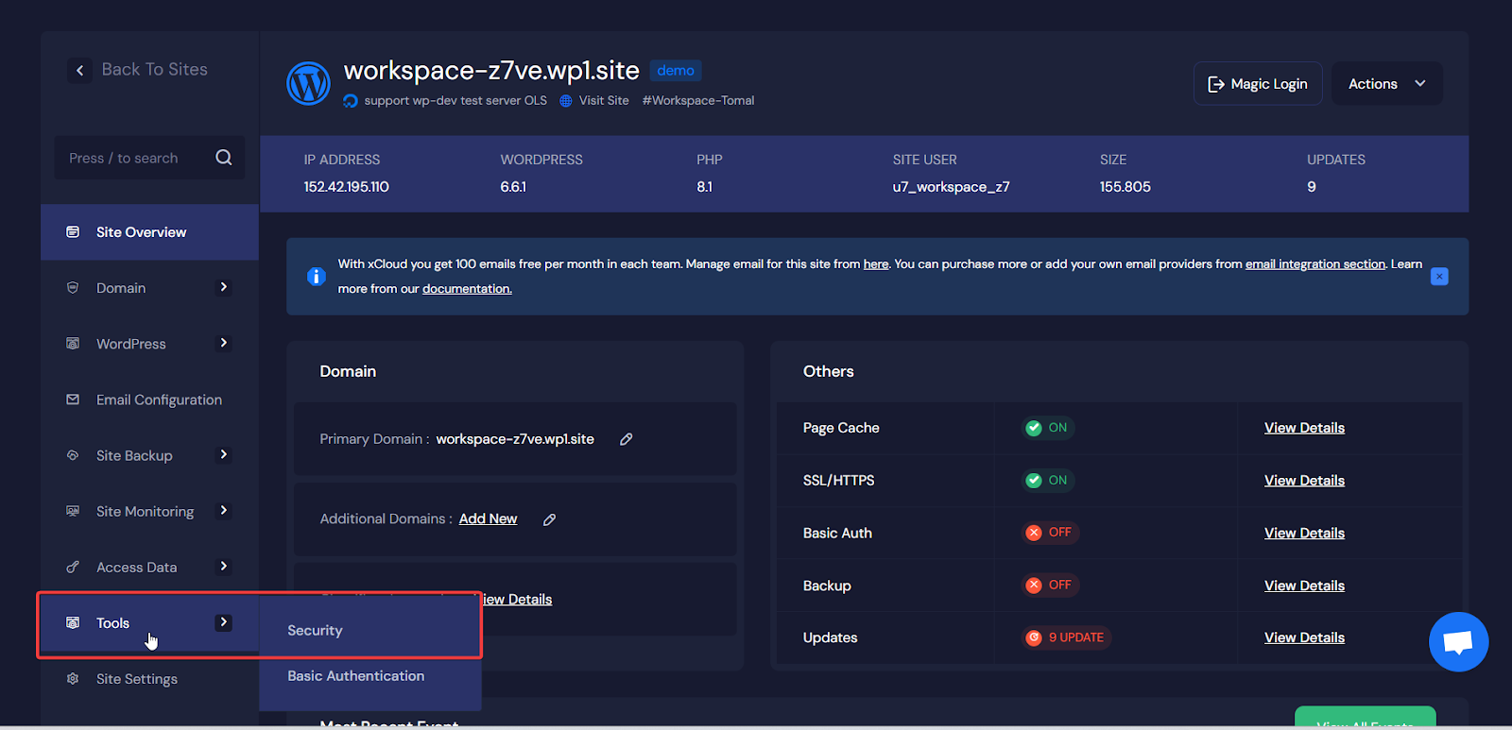Click the demo tag beside site name
The height and width of the screenshot is (730, 1512).
[676, 71]
